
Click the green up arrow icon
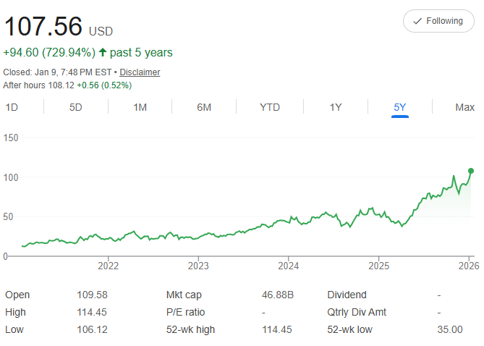pos(103,53)
